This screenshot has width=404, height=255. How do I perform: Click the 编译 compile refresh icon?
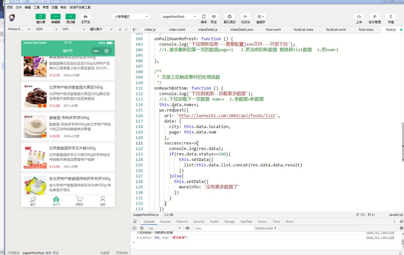(204, 17)
